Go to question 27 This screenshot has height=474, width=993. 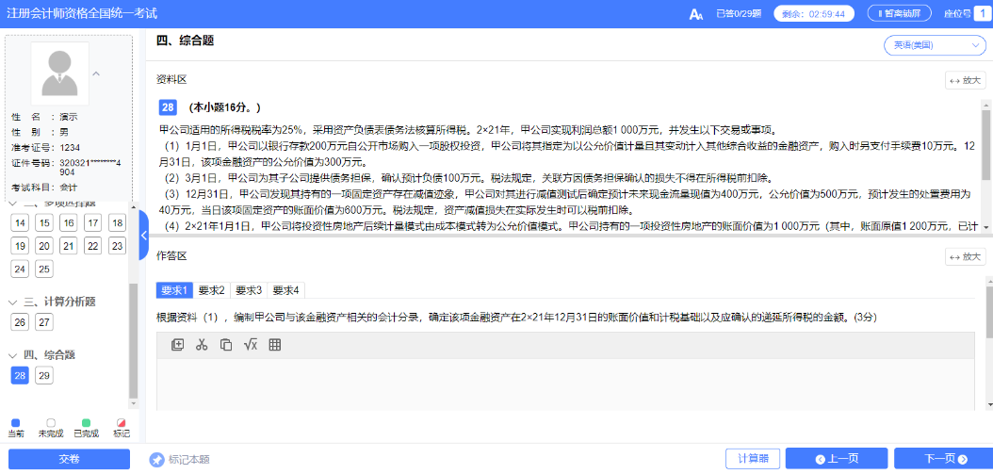44,322
